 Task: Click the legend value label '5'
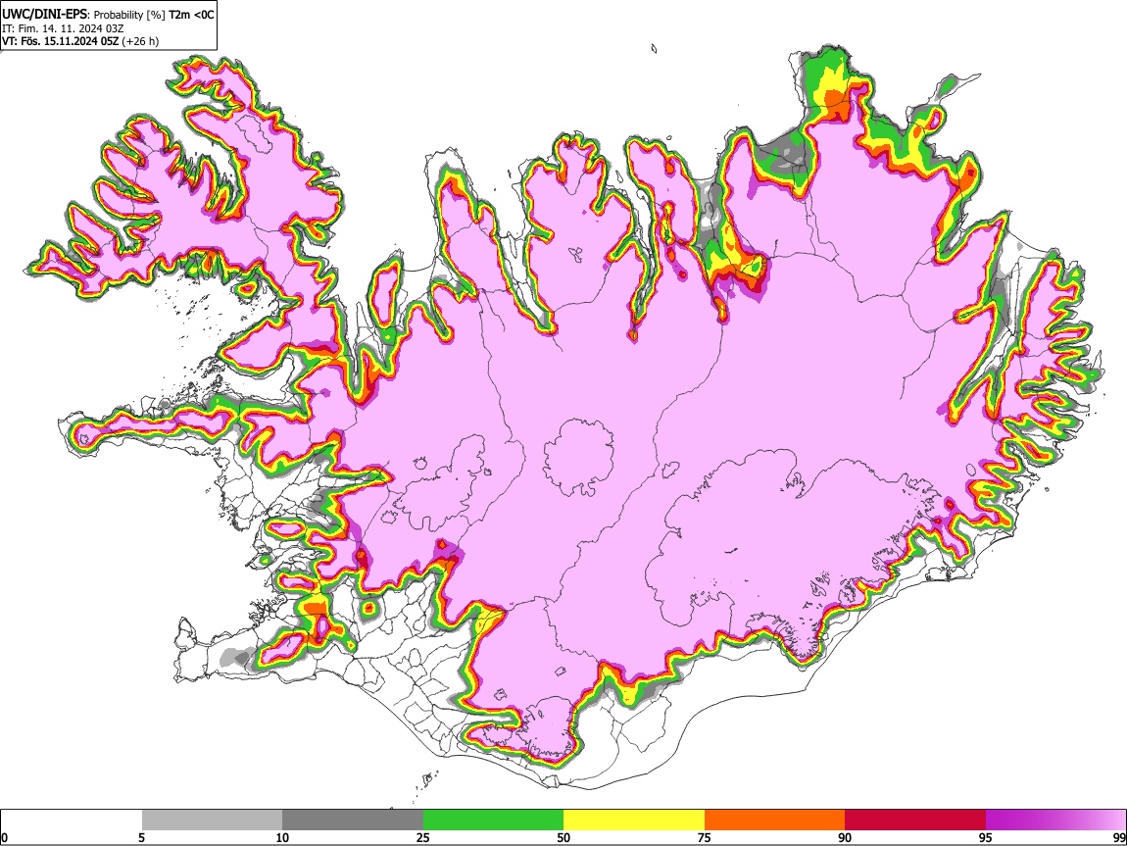coord(141,837)
